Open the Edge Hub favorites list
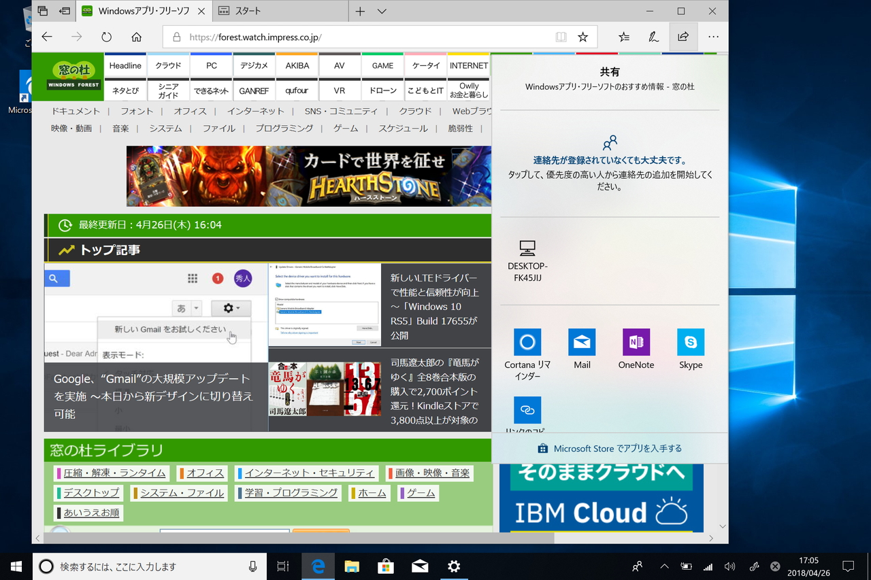 [624, 37]
